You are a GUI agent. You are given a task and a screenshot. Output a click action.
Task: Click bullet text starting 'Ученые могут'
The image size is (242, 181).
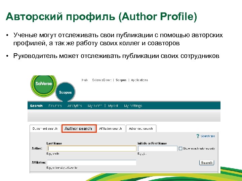[118, 39]
